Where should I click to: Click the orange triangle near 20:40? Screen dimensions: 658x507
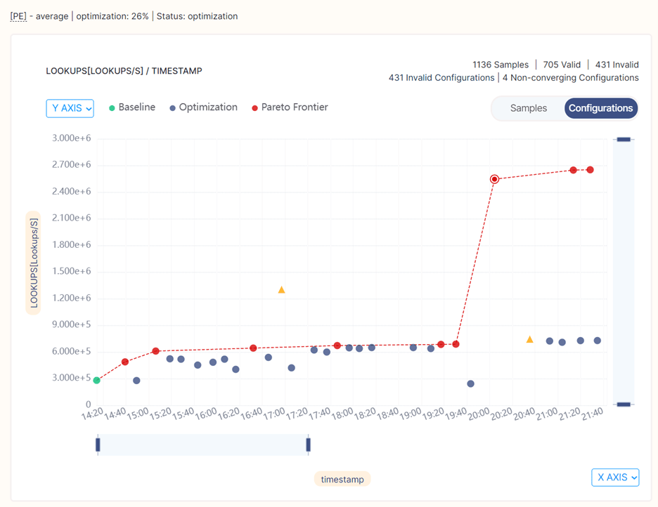coord(529,339)
